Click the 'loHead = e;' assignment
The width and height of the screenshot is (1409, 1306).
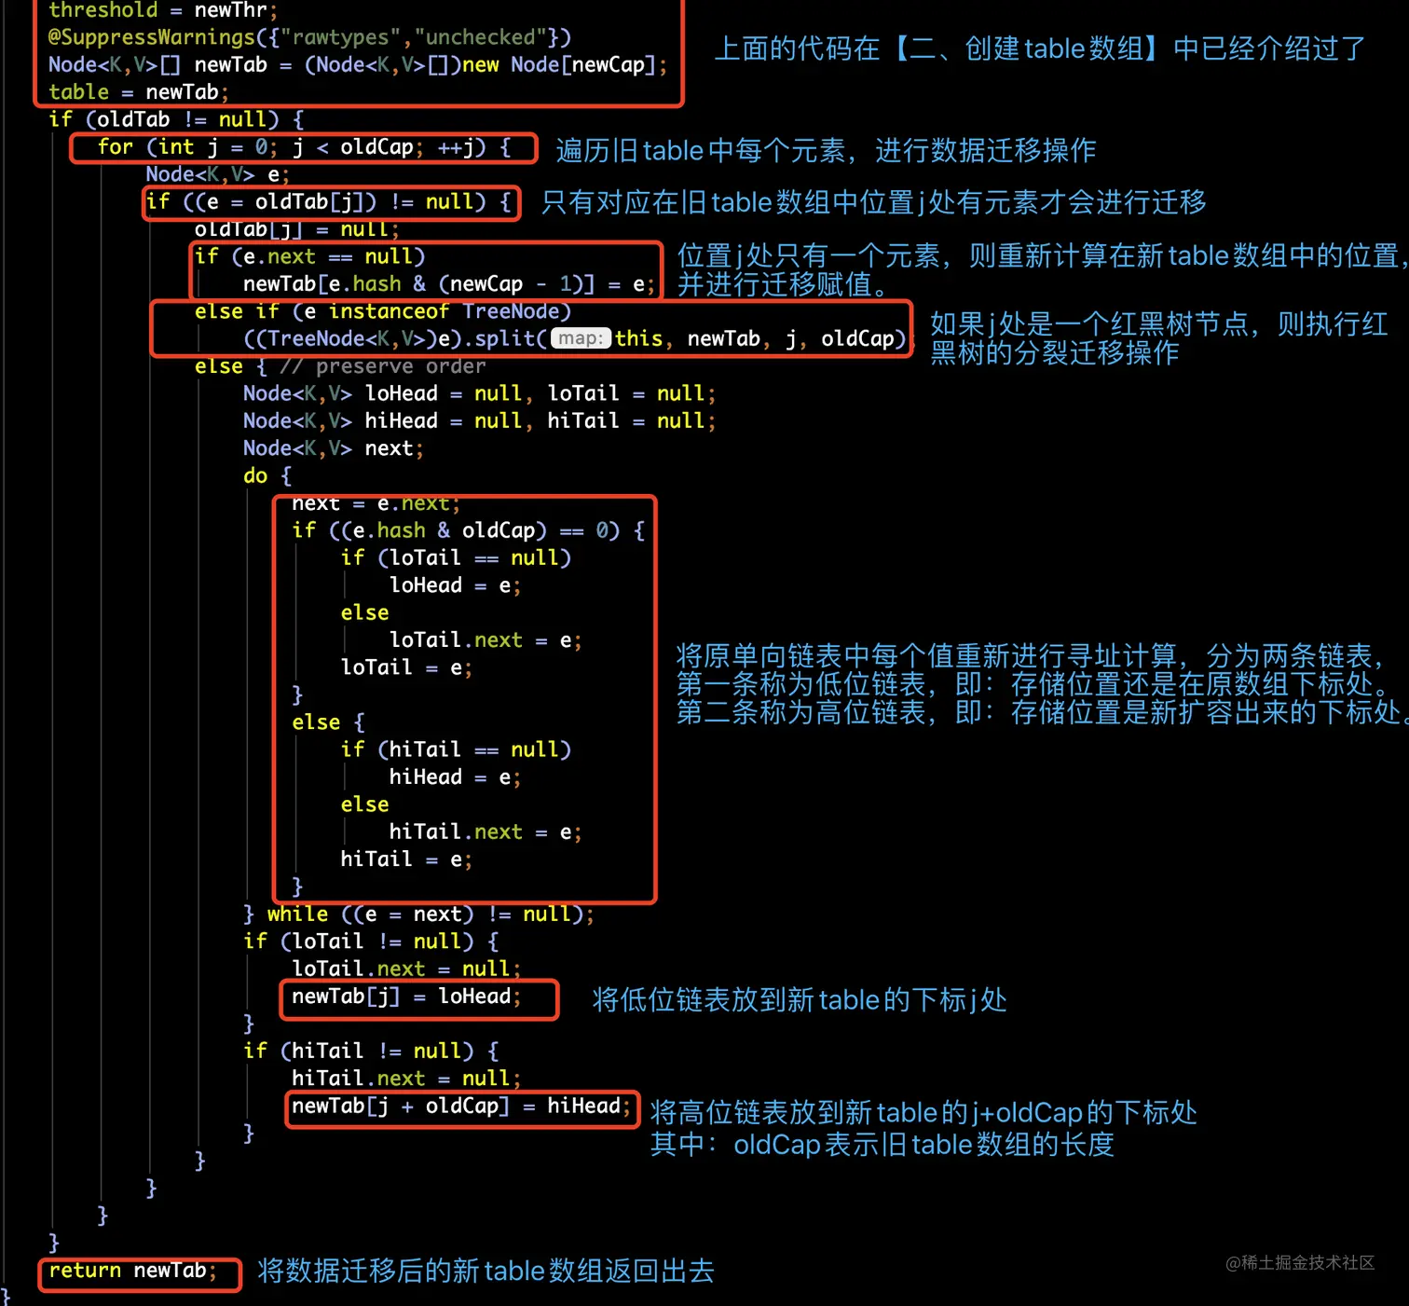pyautogui.click(x=455, y=585)
